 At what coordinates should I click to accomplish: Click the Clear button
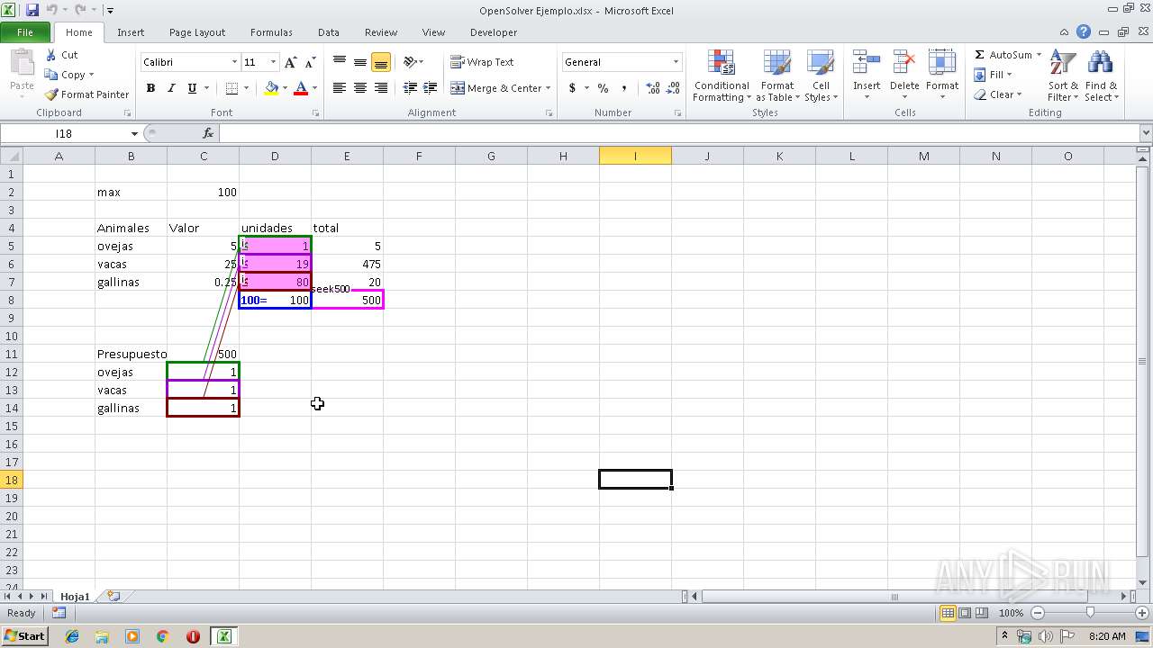(996, 94)
